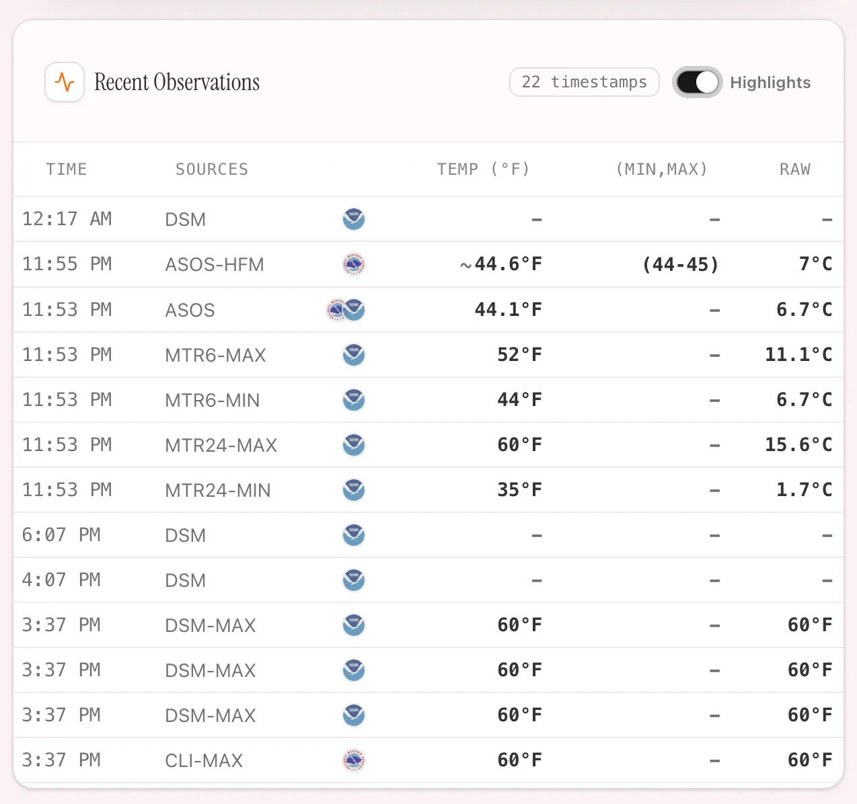Turn off the Highlights toggle switch
This screenshot has height=804, width=857.
pyautogui.click(x=698, y=82)
